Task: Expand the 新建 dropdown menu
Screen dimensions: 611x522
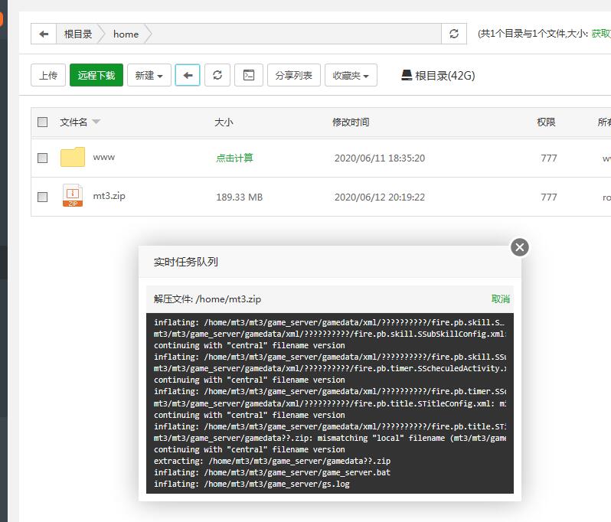Action: click(149, 75)
